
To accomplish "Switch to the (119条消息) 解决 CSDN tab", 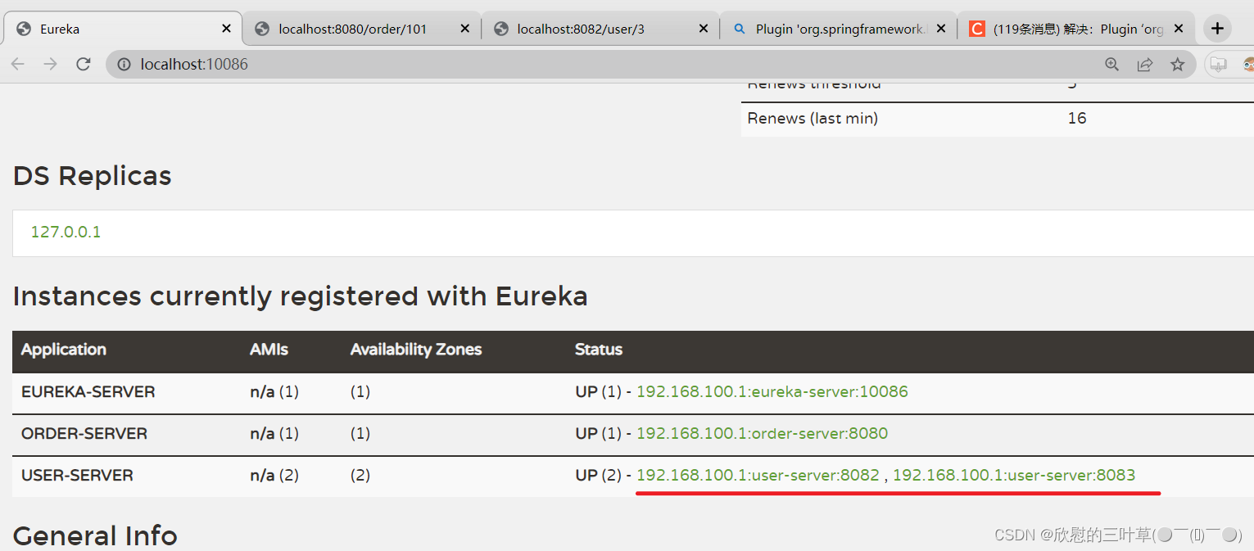I will coord(1075,29).
